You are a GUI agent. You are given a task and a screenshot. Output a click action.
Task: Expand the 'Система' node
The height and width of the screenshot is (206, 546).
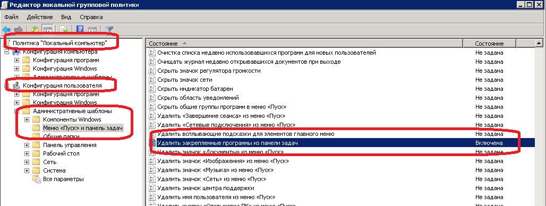(x=27, y=170)
